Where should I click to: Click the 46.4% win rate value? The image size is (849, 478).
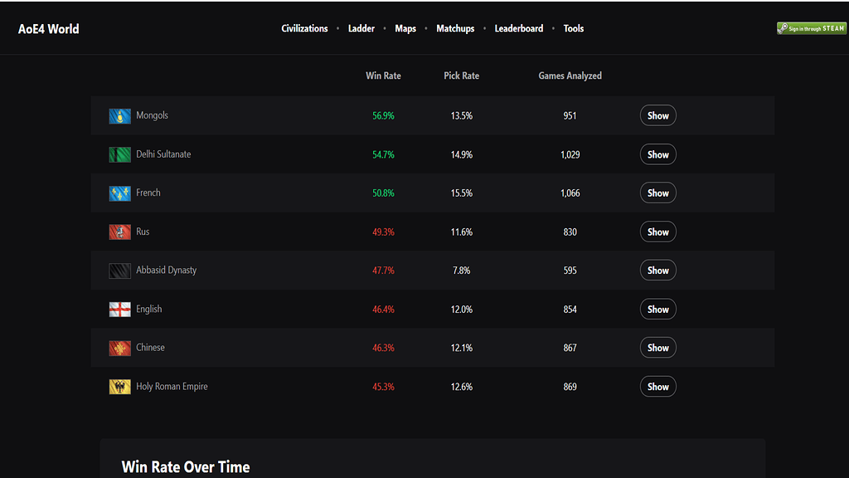click(383, 310)
